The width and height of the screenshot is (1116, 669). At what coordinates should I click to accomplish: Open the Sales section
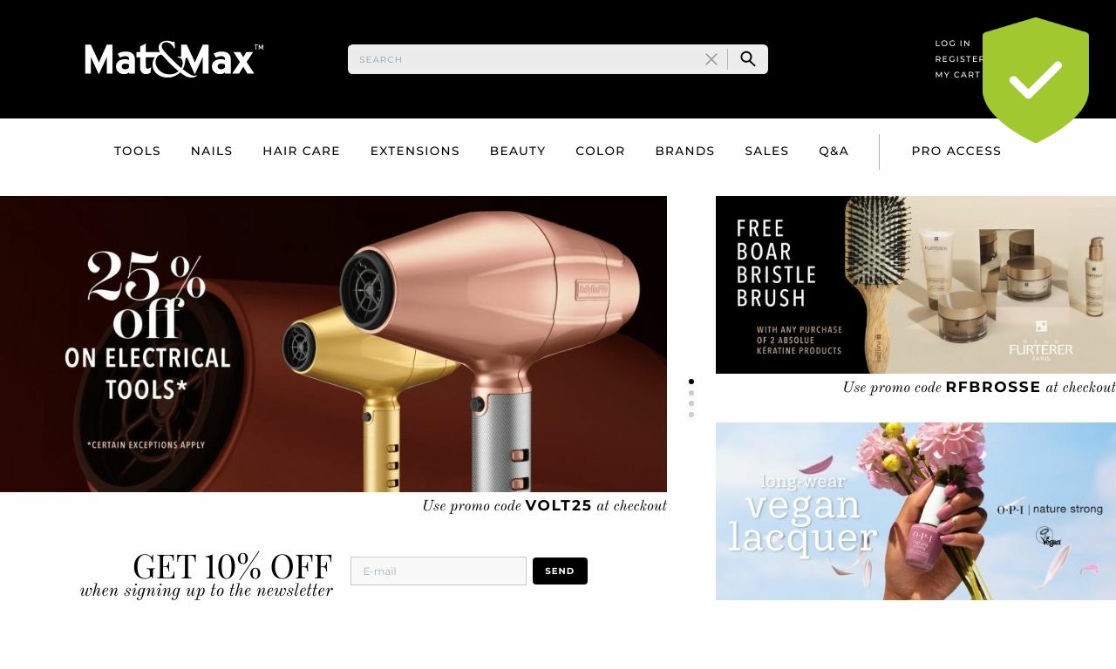[x=767, y=151]
